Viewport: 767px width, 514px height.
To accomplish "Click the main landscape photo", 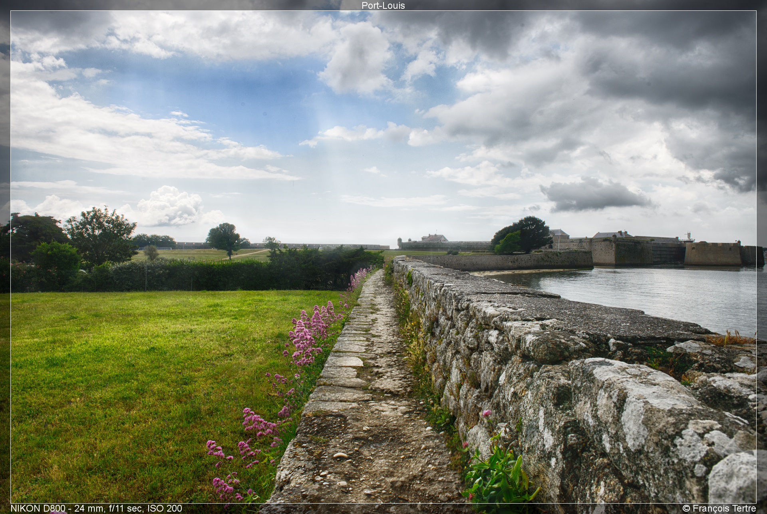I will click(383, 257).
